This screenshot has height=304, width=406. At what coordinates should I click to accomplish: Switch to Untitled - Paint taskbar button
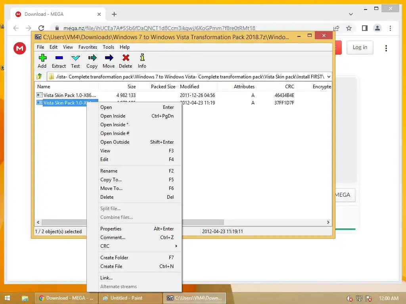[130, 298]
